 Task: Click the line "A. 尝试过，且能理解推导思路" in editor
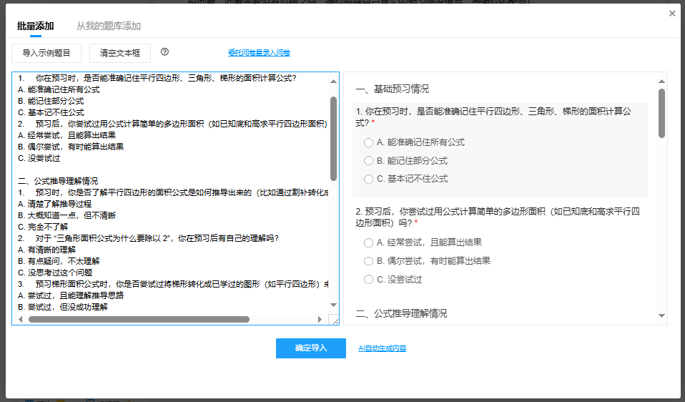pos(71,295)
